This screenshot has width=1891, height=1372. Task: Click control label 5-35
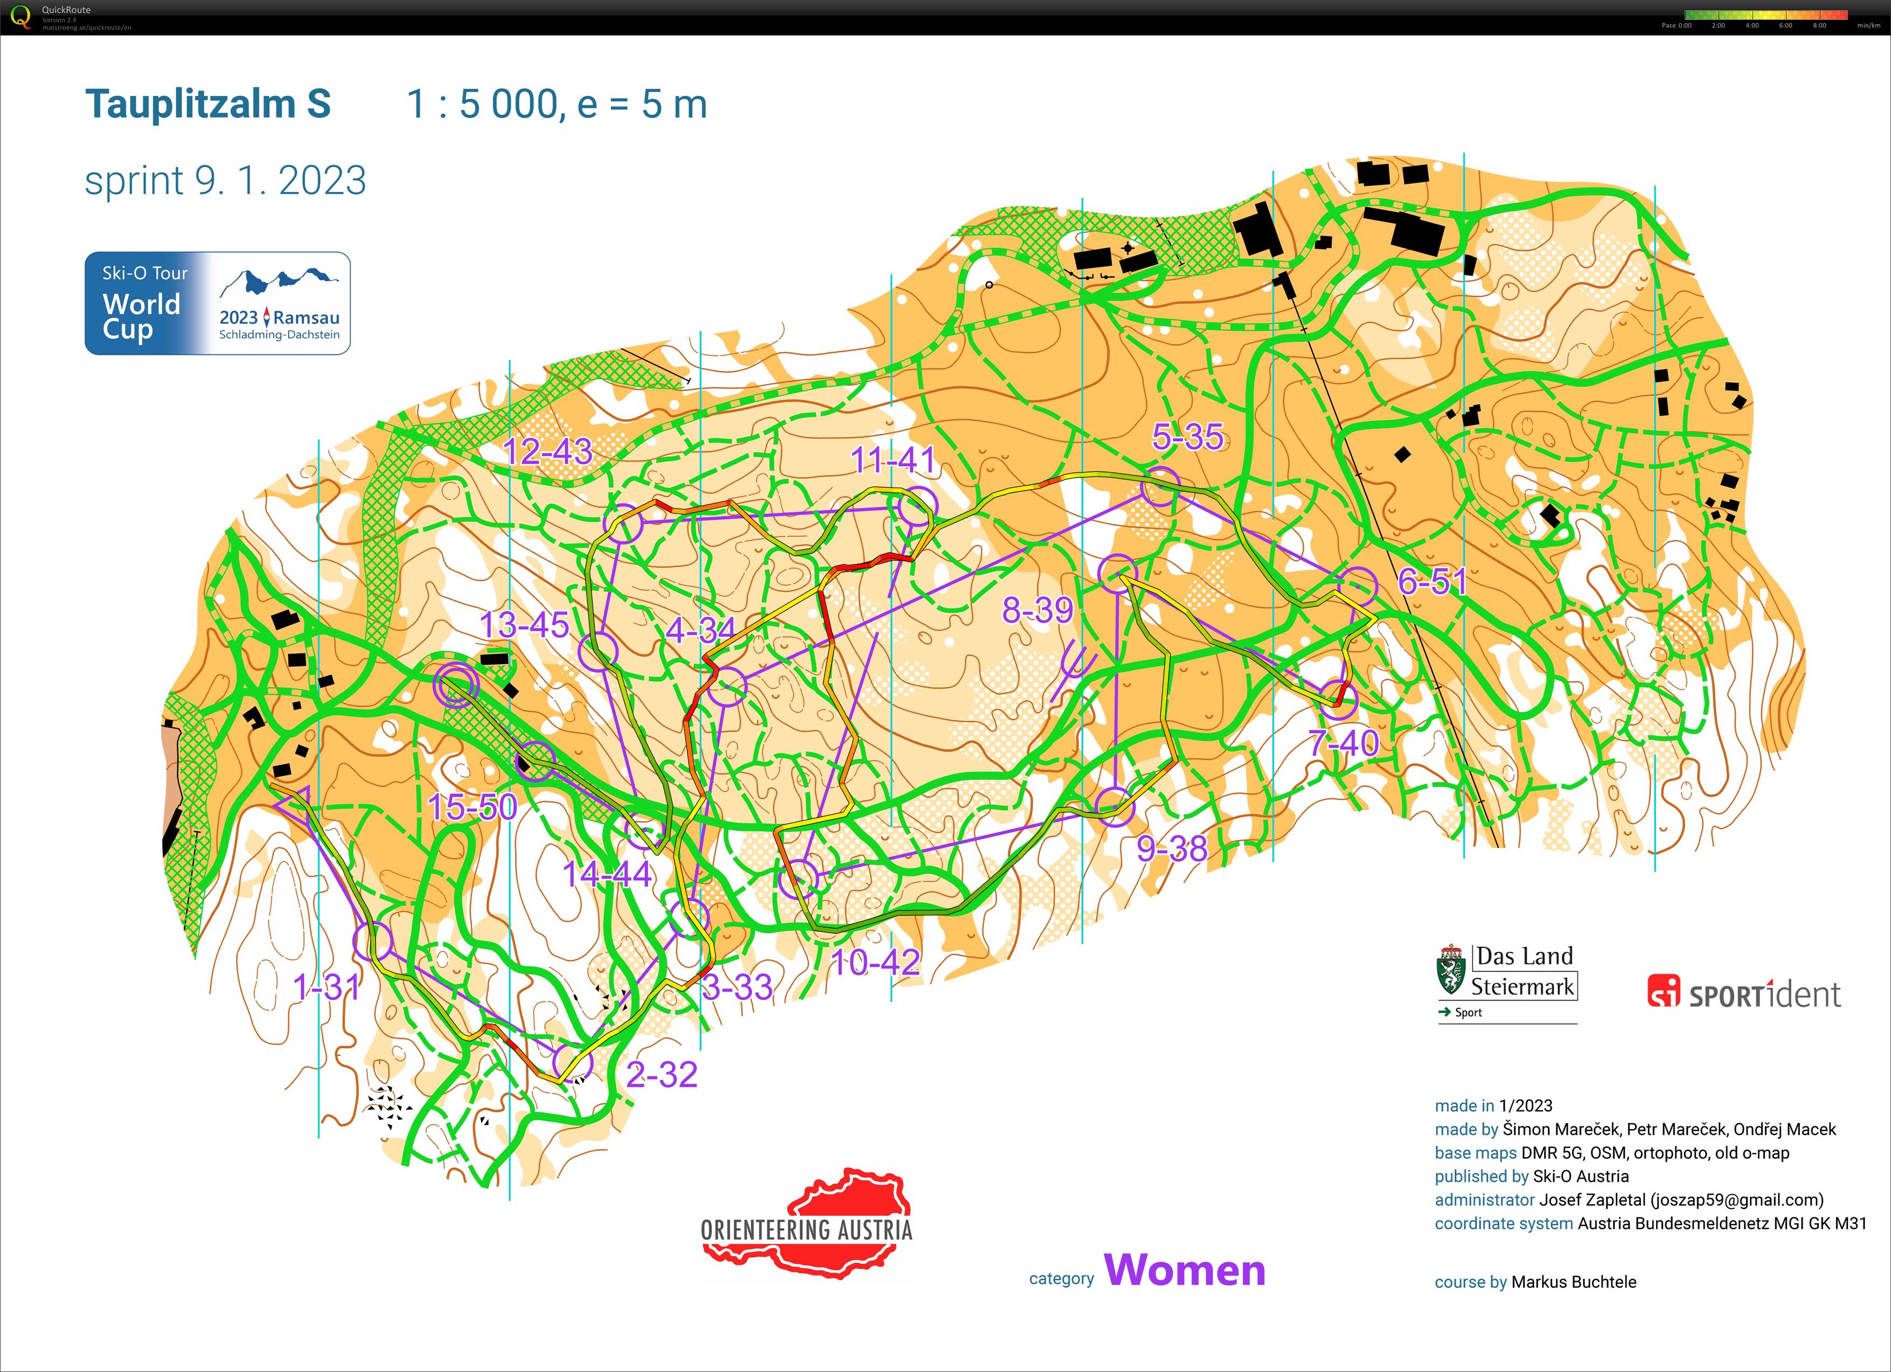tap(1187, 437)
